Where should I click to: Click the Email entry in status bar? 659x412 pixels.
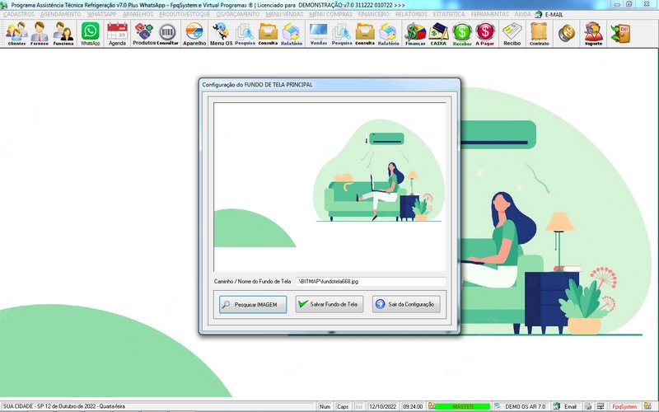point(566,406)
